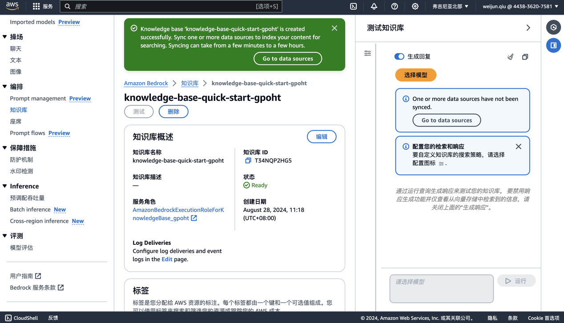Open 预调配吞吐量 in sidebar
564x323 pixels.
click(x=27, y=198)
